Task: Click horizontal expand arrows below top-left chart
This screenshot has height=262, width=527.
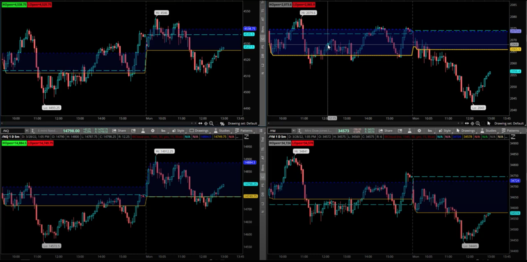Action: (x=200, y=124)
